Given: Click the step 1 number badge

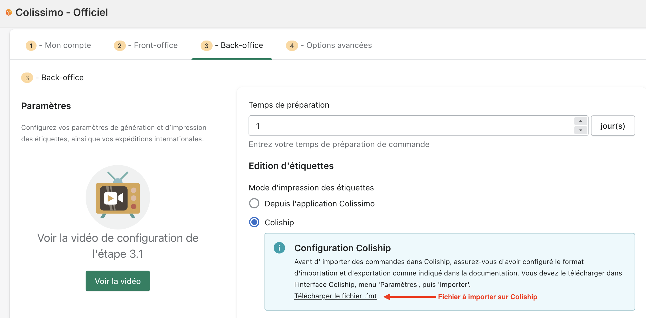Looking at the screenshot, I should pyautogui.click(x=31, y=46).
